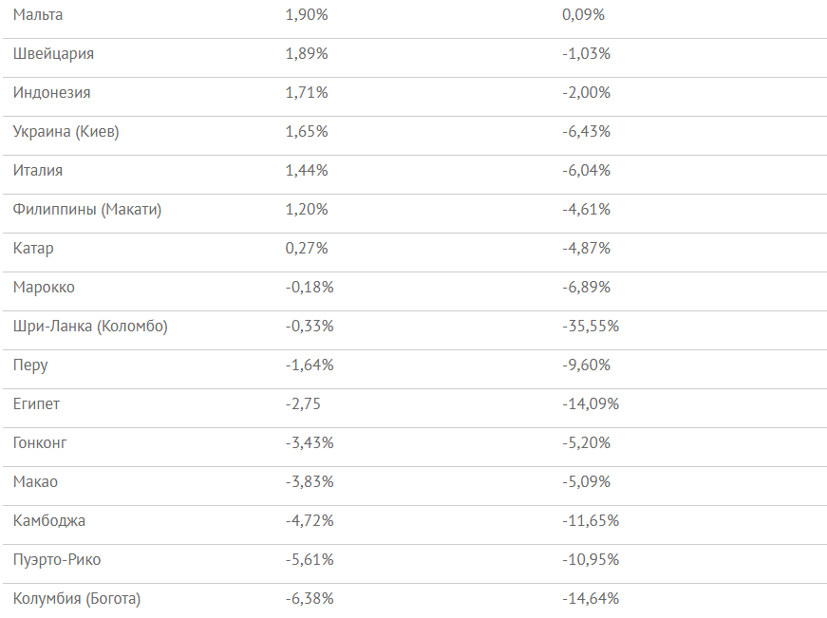
Task: Click Макао value -3,83%
Action: pyautogui.click(x=310, y=482)
